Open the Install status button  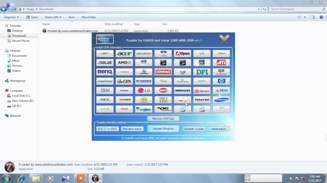[218, 129]
